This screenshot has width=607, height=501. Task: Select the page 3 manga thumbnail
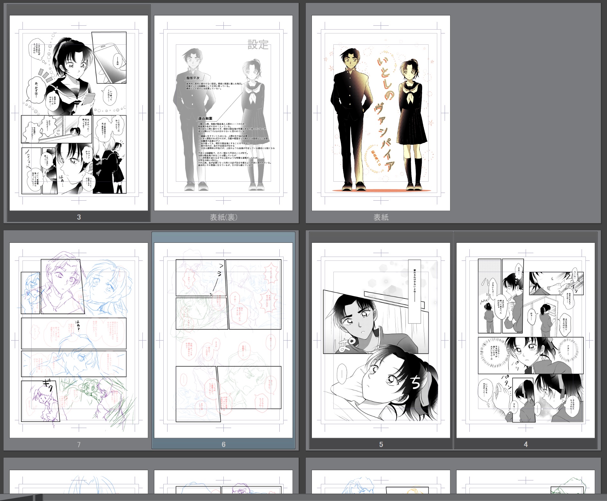(x=79, y=113)
